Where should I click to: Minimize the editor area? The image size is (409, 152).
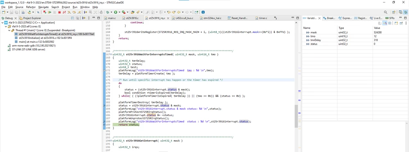292,18
